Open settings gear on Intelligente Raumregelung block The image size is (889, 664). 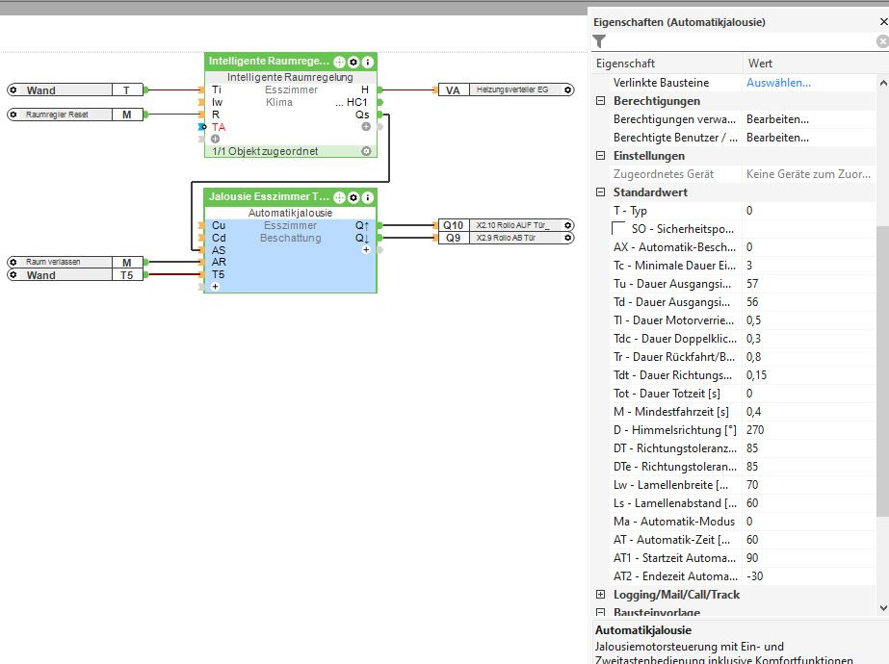click(x=353, y=62)
